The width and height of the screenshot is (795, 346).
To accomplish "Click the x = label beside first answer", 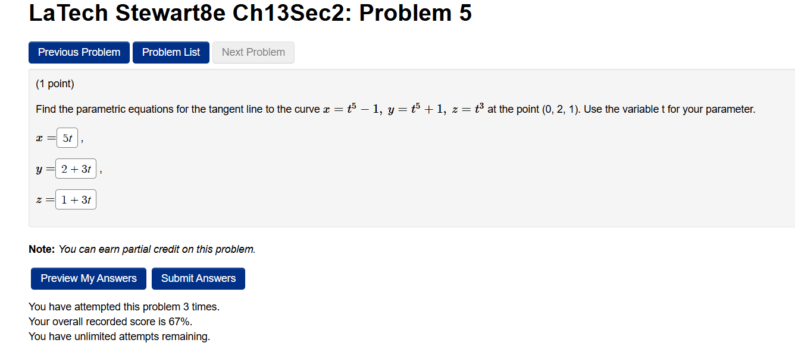I will [43, 137].
